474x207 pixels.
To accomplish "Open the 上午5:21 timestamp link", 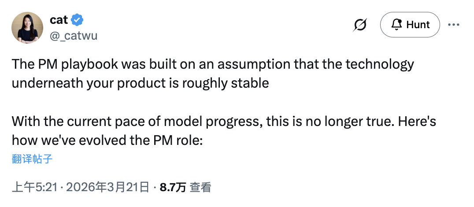I will (x=34, y=187).
